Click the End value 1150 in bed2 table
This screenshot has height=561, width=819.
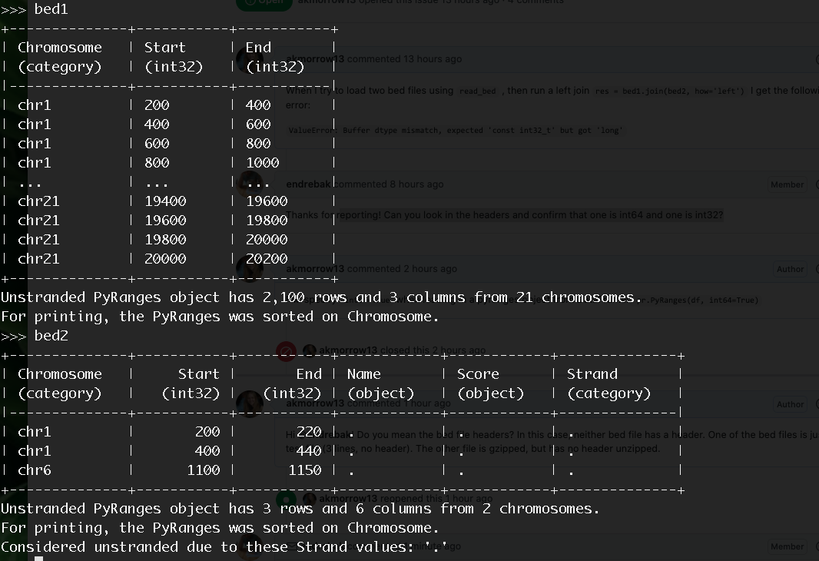(304, 470)
